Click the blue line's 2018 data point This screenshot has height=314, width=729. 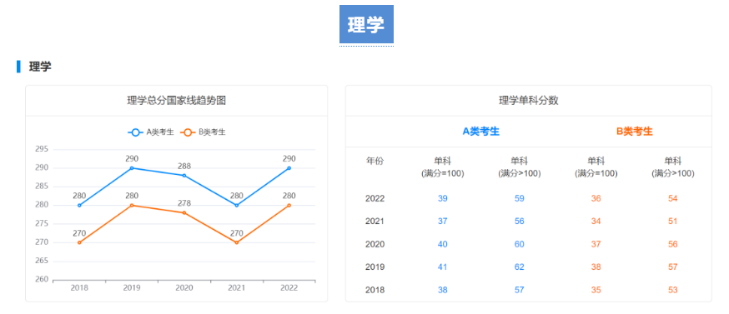point(79,205)
